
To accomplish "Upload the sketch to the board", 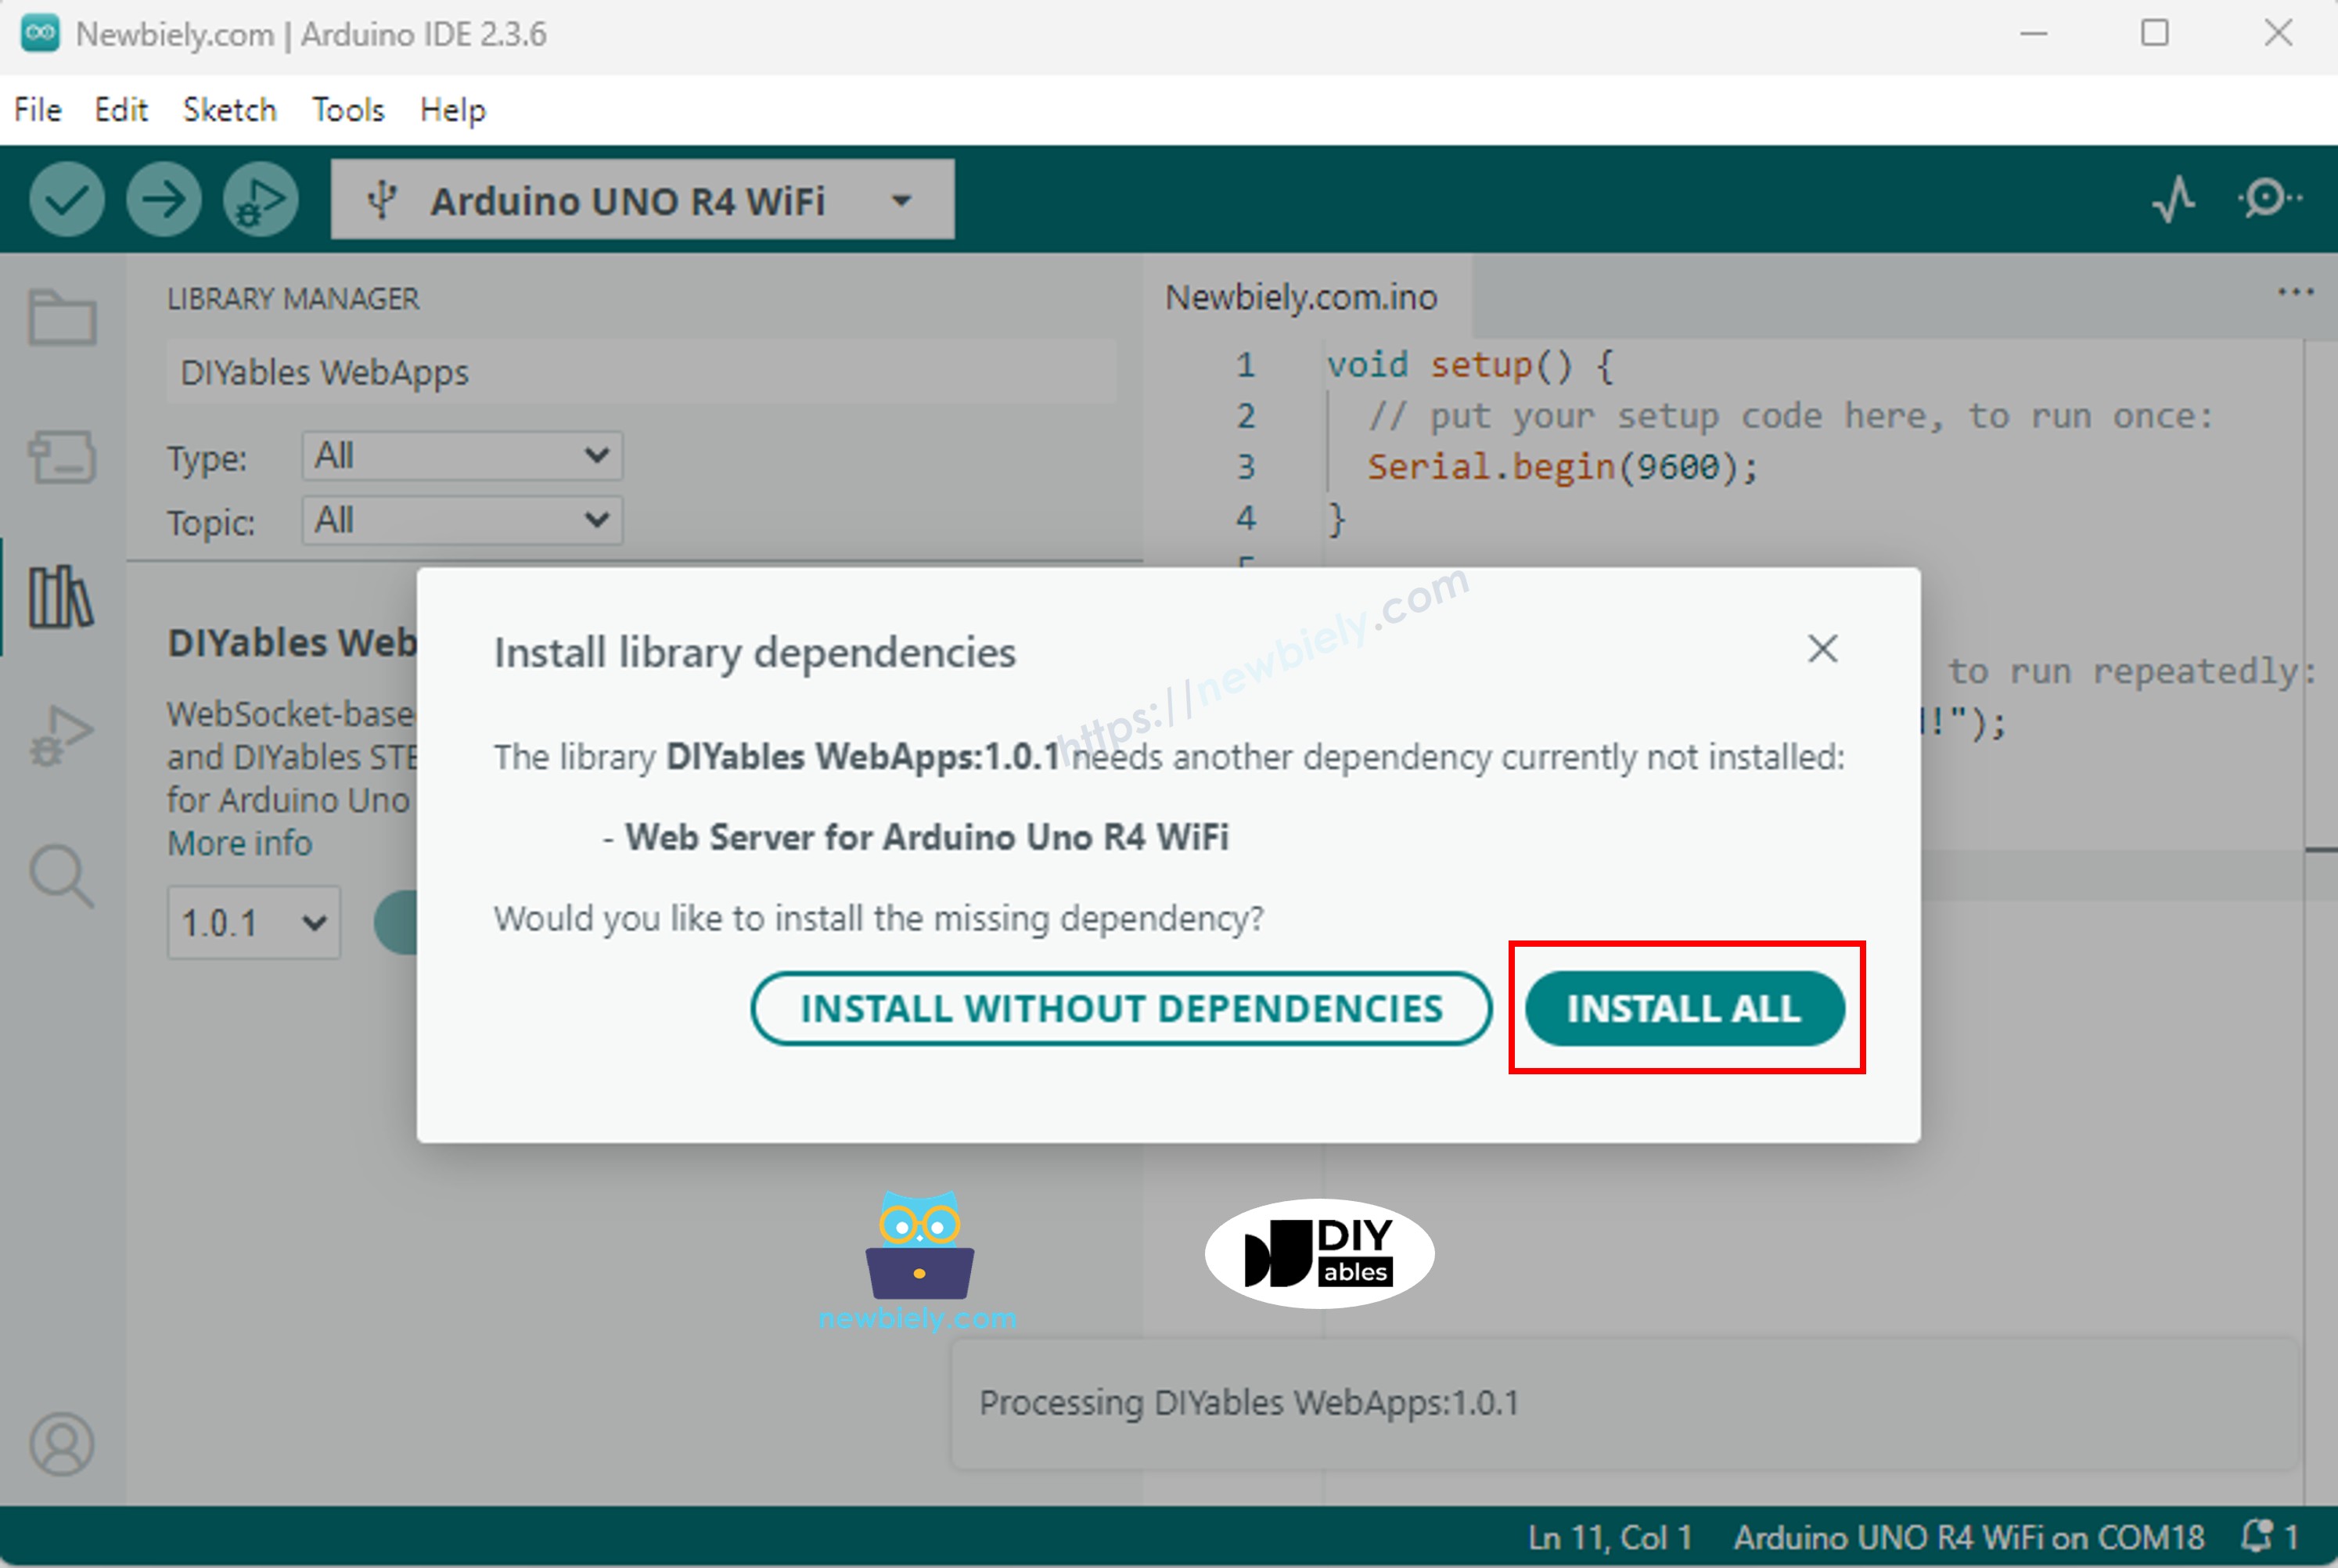I will click(163, 199).
